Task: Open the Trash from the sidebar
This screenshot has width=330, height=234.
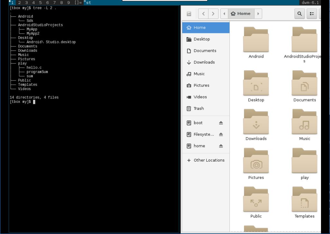Action: [x=198, y=108]
